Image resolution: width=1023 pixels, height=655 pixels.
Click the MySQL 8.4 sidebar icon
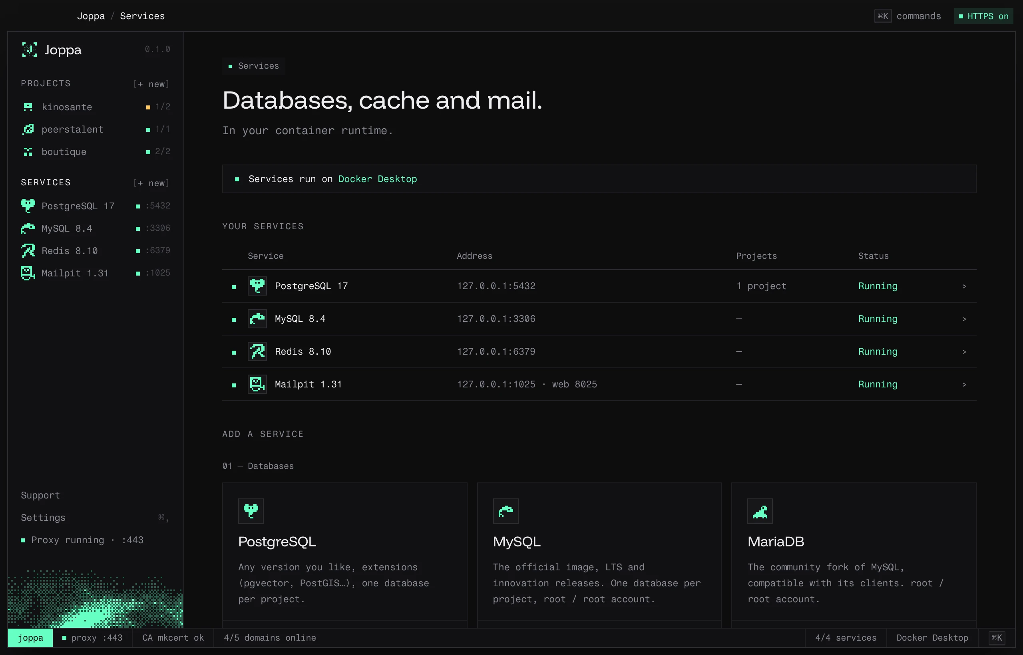click(28, 228)
